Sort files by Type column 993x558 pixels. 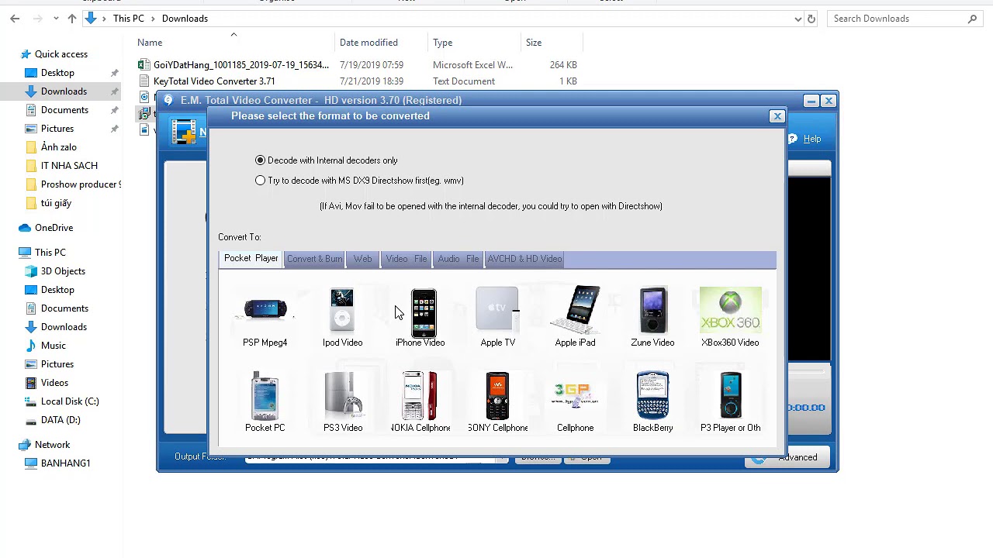(442, 43)
